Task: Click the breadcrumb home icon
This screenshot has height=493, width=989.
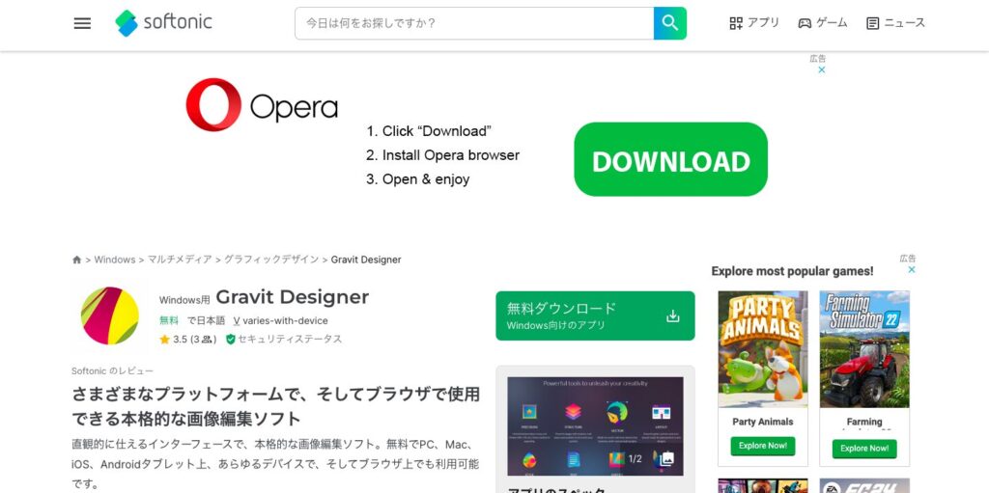Action: point(77,260)
